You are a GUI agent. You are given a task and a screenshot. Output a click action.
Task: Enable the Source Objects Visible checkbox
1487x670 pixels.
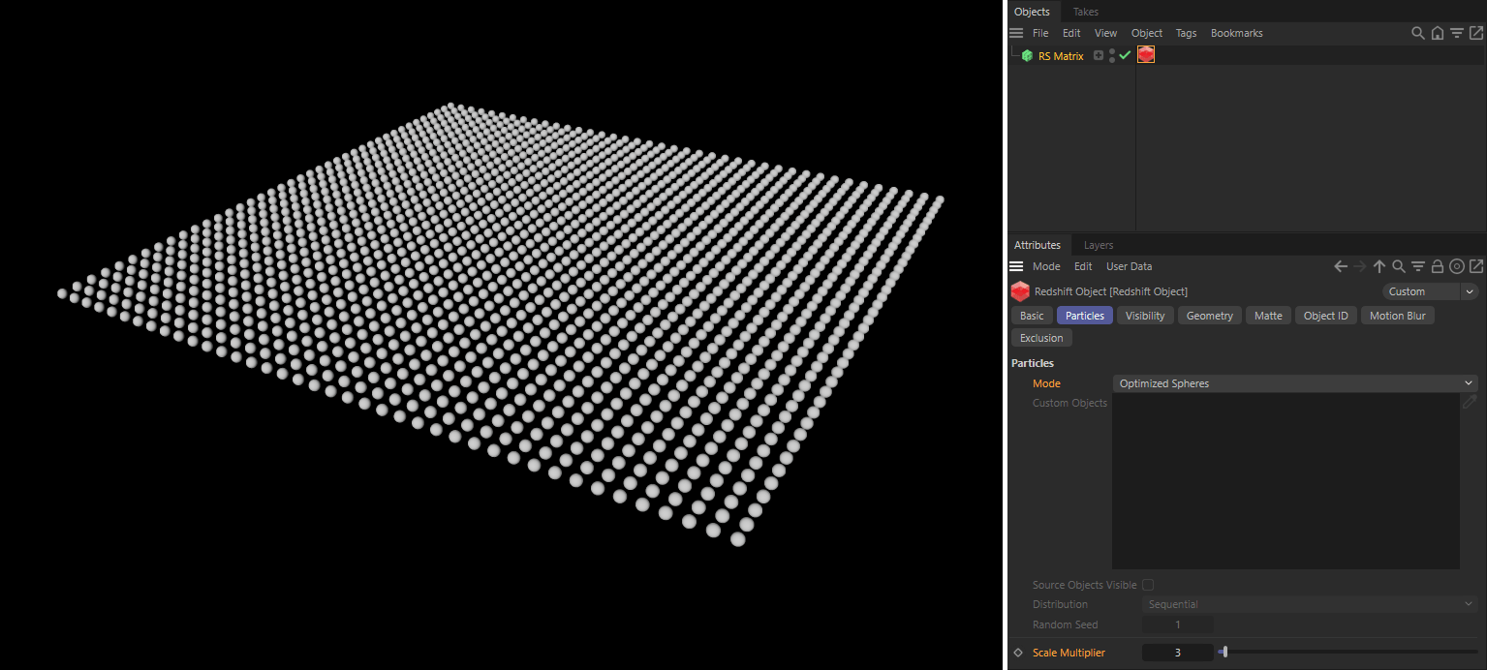(x=1147, y=585)
